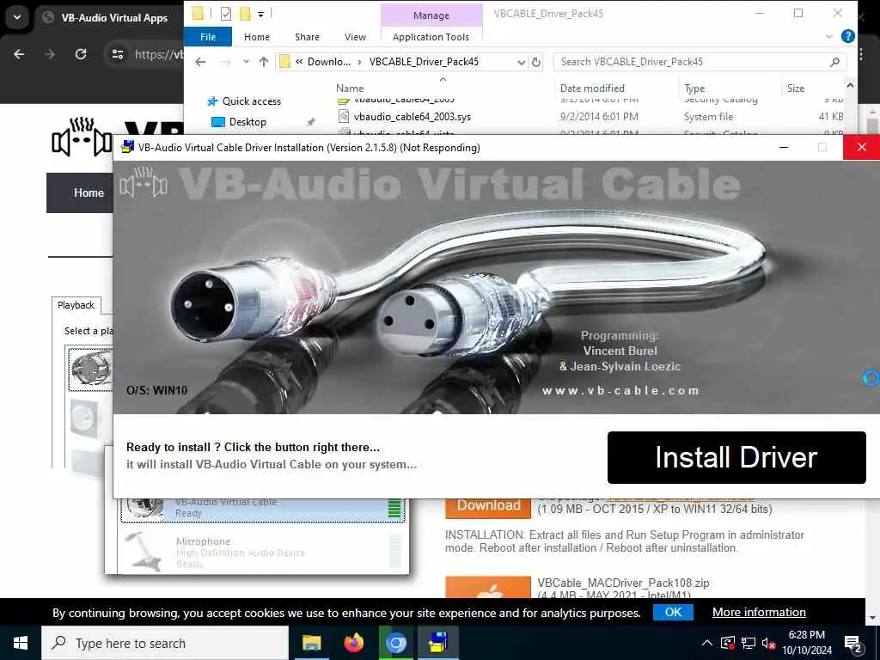The image size is (880, 660).
Task: Click the taskbar search box
Action: 165,643
